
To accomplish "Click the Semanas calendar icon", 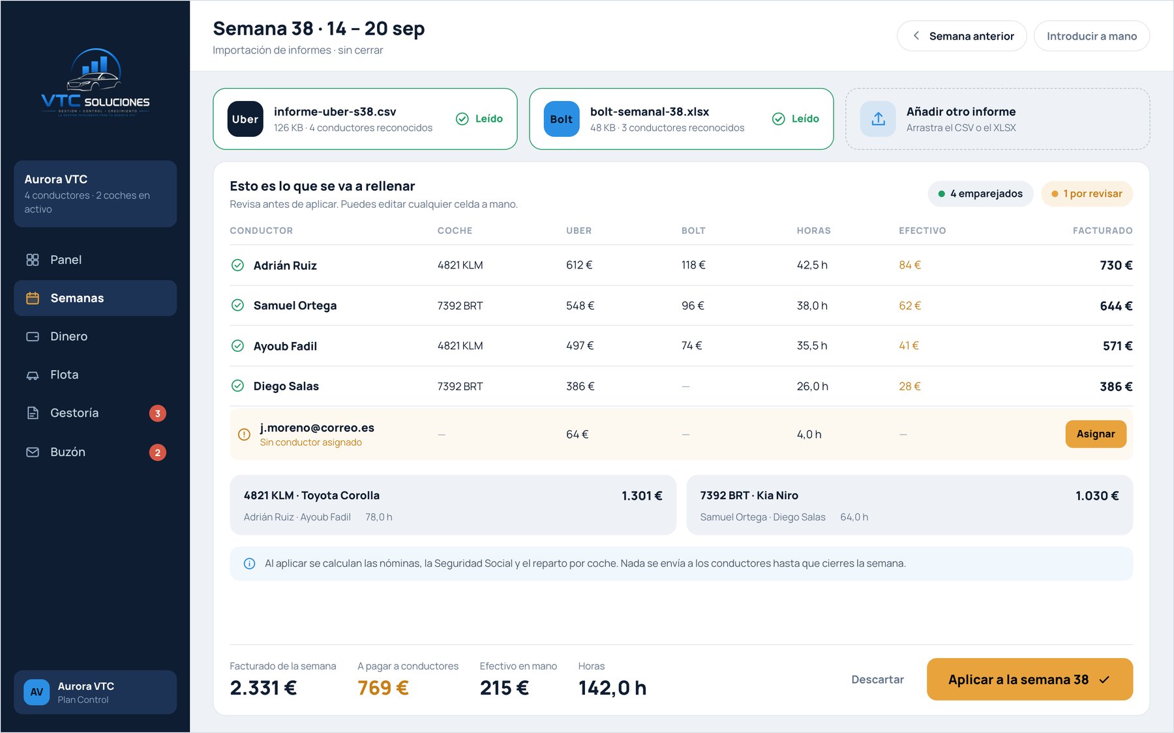I will pos(33,298).
